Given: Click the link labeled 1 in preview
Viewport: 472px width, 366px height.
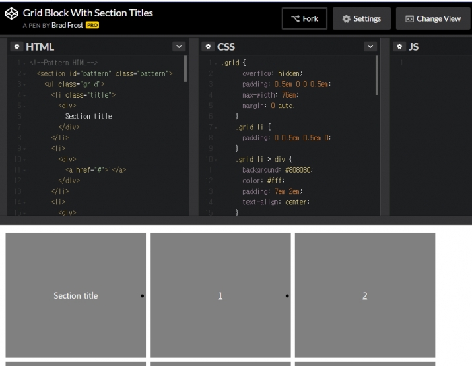Looking at the screenshot, I should [x=220, y=296].
